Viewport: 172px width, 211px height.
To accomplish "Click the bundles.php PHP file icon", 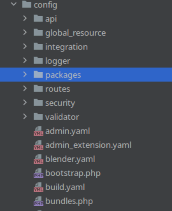I will [x=39, y=201].
